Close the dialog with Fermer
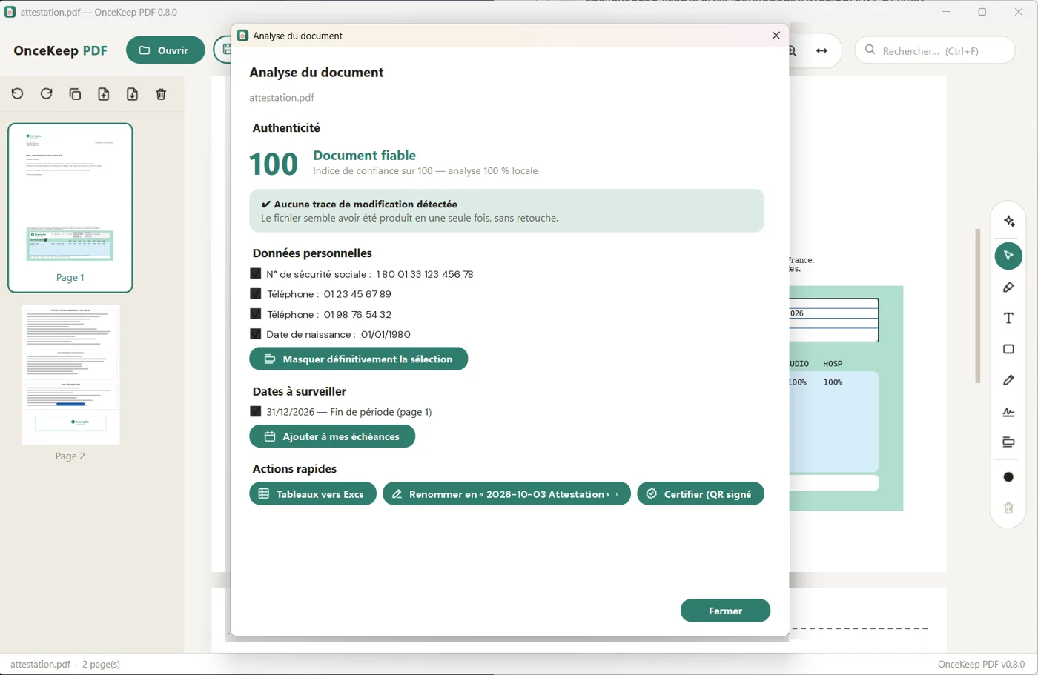The height and width of the screenshot is (675, 1038). pyautogui.click(x=725, y=611)
